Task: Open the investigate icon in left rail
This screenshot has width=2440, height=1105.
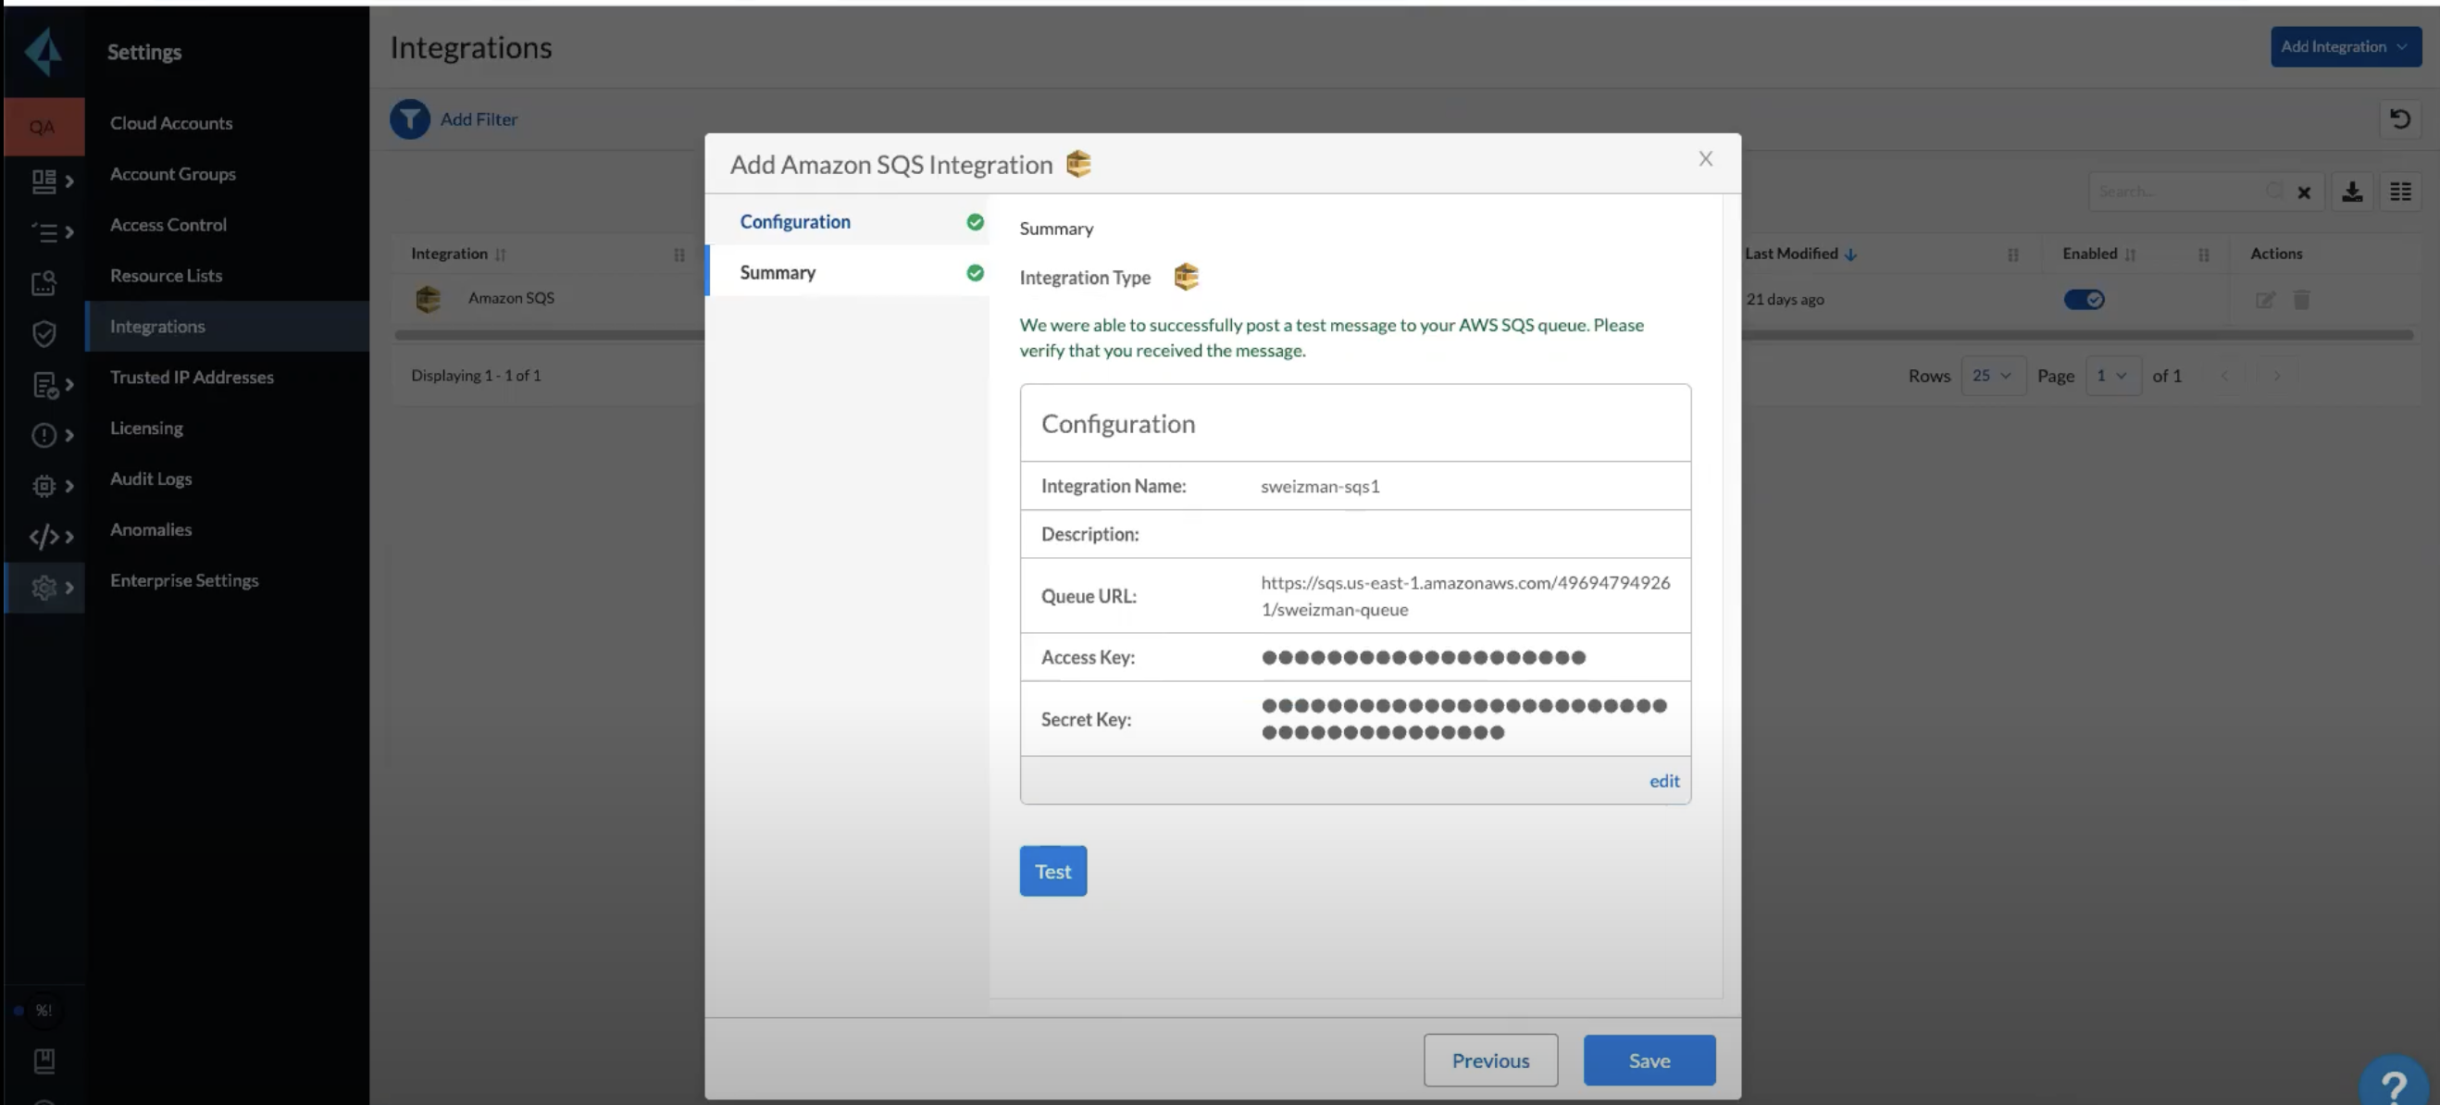Action: (43, 283)
